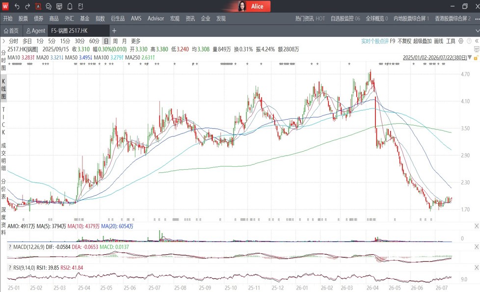Viewport: 480px width, 292px height.
Task: Expand the tab list chevron
Action: pyautogui.click(x=477, y=30)
